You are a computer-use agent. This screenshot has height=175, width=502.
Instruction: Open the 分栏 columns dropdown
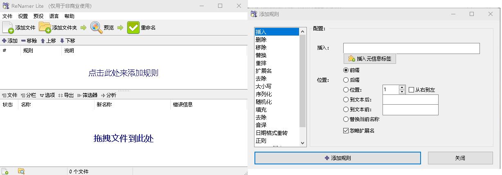coord(28,95)
